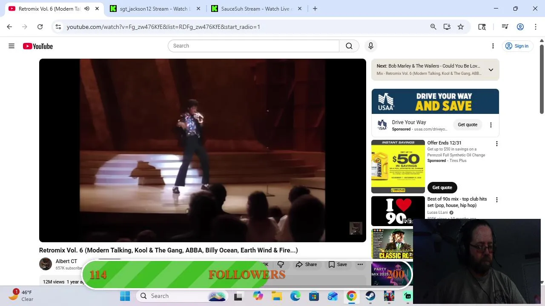This screenshot has width=545, height=306.
Task: Open more actions ellipsis below video
Action: click(360, 264)
